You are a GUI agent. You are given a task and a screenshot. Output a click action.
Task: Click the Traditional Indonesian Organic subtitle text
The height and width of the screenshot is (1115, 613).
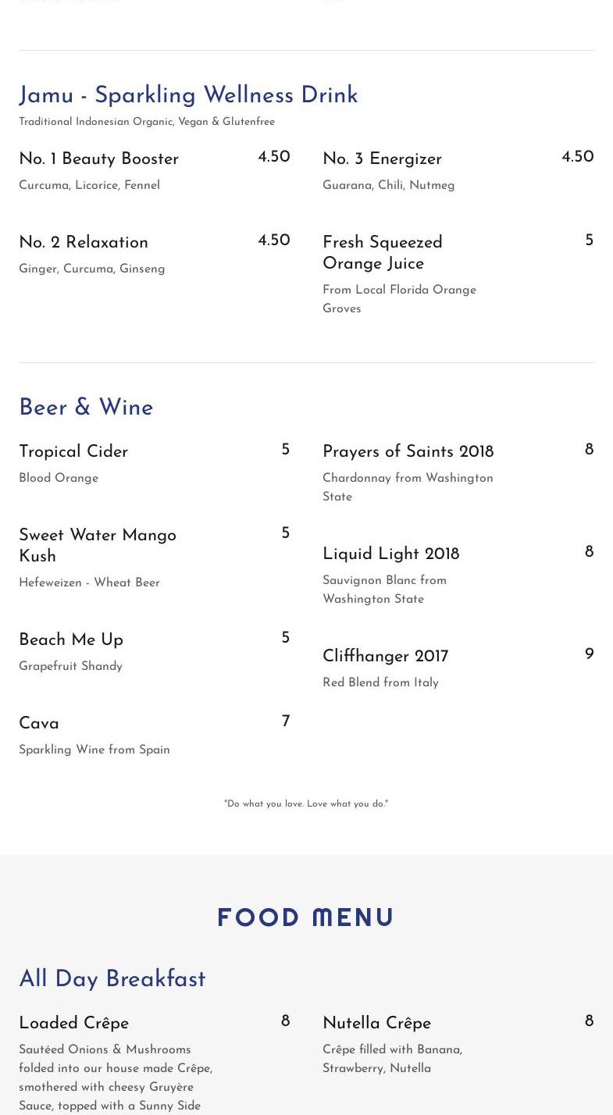click(x=147, y=122)
